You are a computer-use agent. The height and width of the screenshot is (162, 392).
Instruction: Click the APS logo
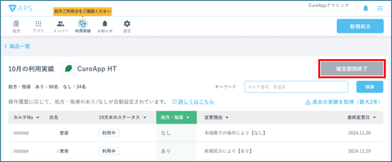[x=20, y=8]
